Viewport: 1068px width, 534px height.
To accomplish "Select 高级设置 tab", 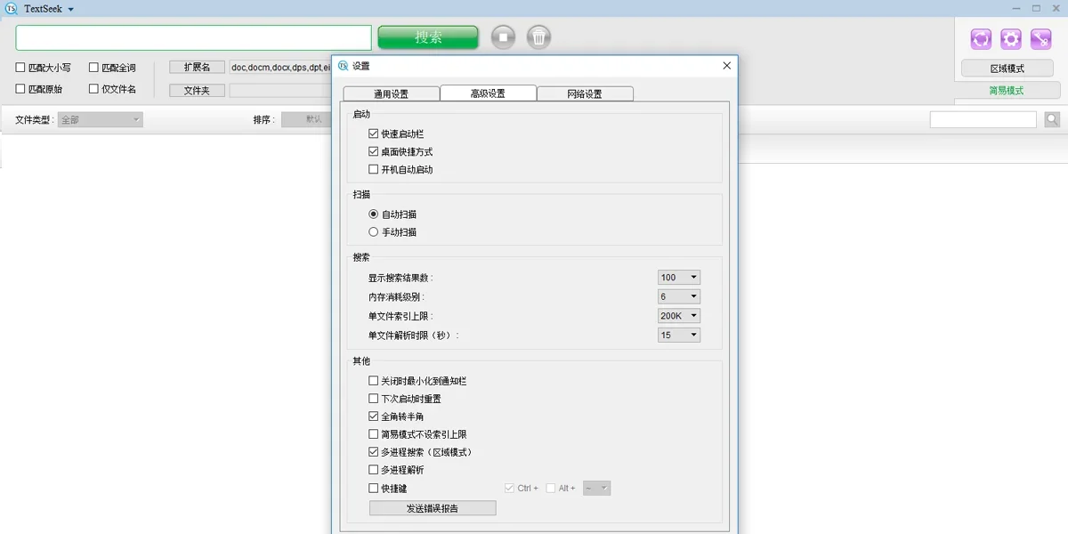I will pos(489,93).
